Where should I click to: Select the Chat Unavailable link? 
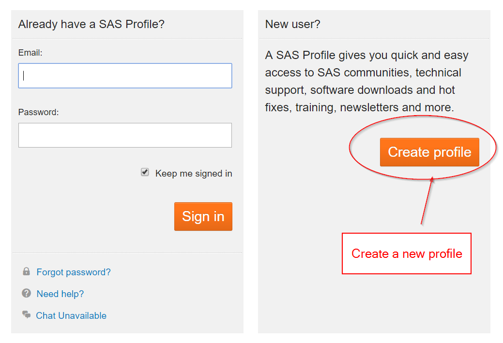point(71,315)
